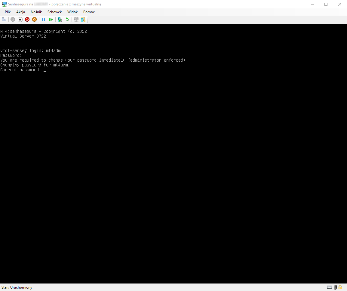The image size is (347, 291).
Task: Pause the virtual machine
Action: pos(44,20)
